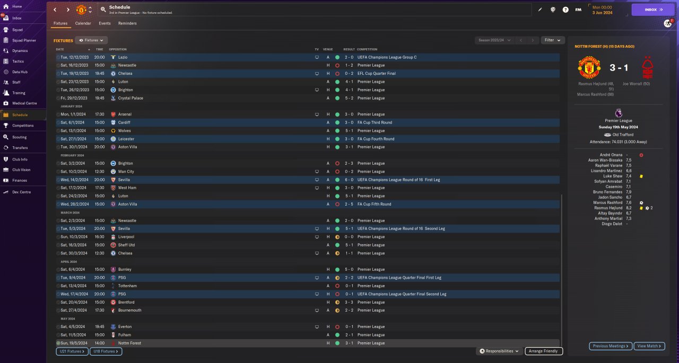Click the red result dot on Tottenham row
The image size is (679, 363).
pyautogui.click(x=337, y=286)
